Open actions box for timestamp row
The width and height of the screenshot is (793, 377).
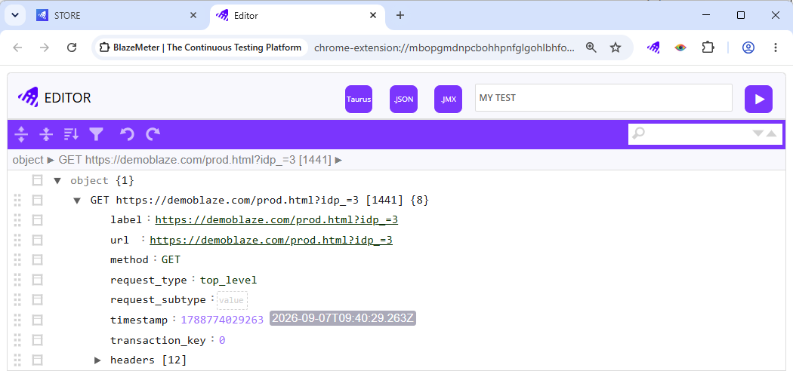37,320
